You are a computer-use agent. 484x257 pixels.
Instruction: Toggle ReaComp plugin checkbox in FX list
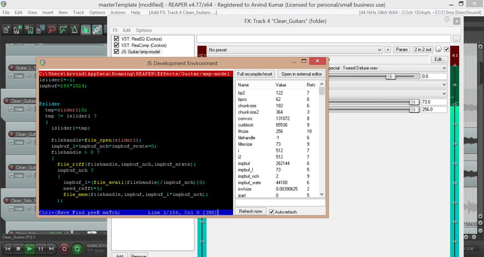click(x=117, y=45)
